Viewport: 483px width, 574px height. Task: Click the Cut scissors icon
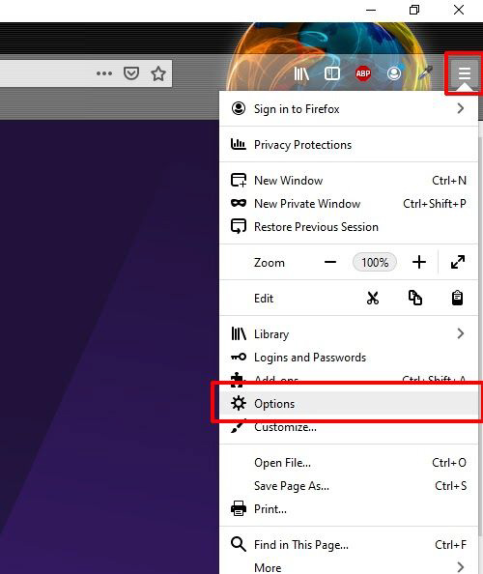pos(373,298)
